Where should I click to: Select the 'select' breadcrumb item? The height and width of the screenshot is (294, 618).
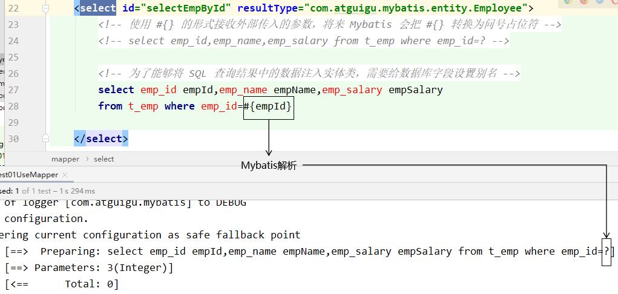coord(104,159)
